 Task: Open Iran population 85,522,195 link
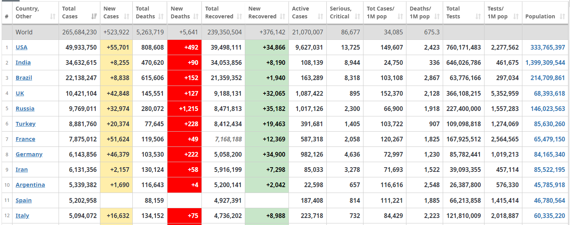(x=550, y=170)
